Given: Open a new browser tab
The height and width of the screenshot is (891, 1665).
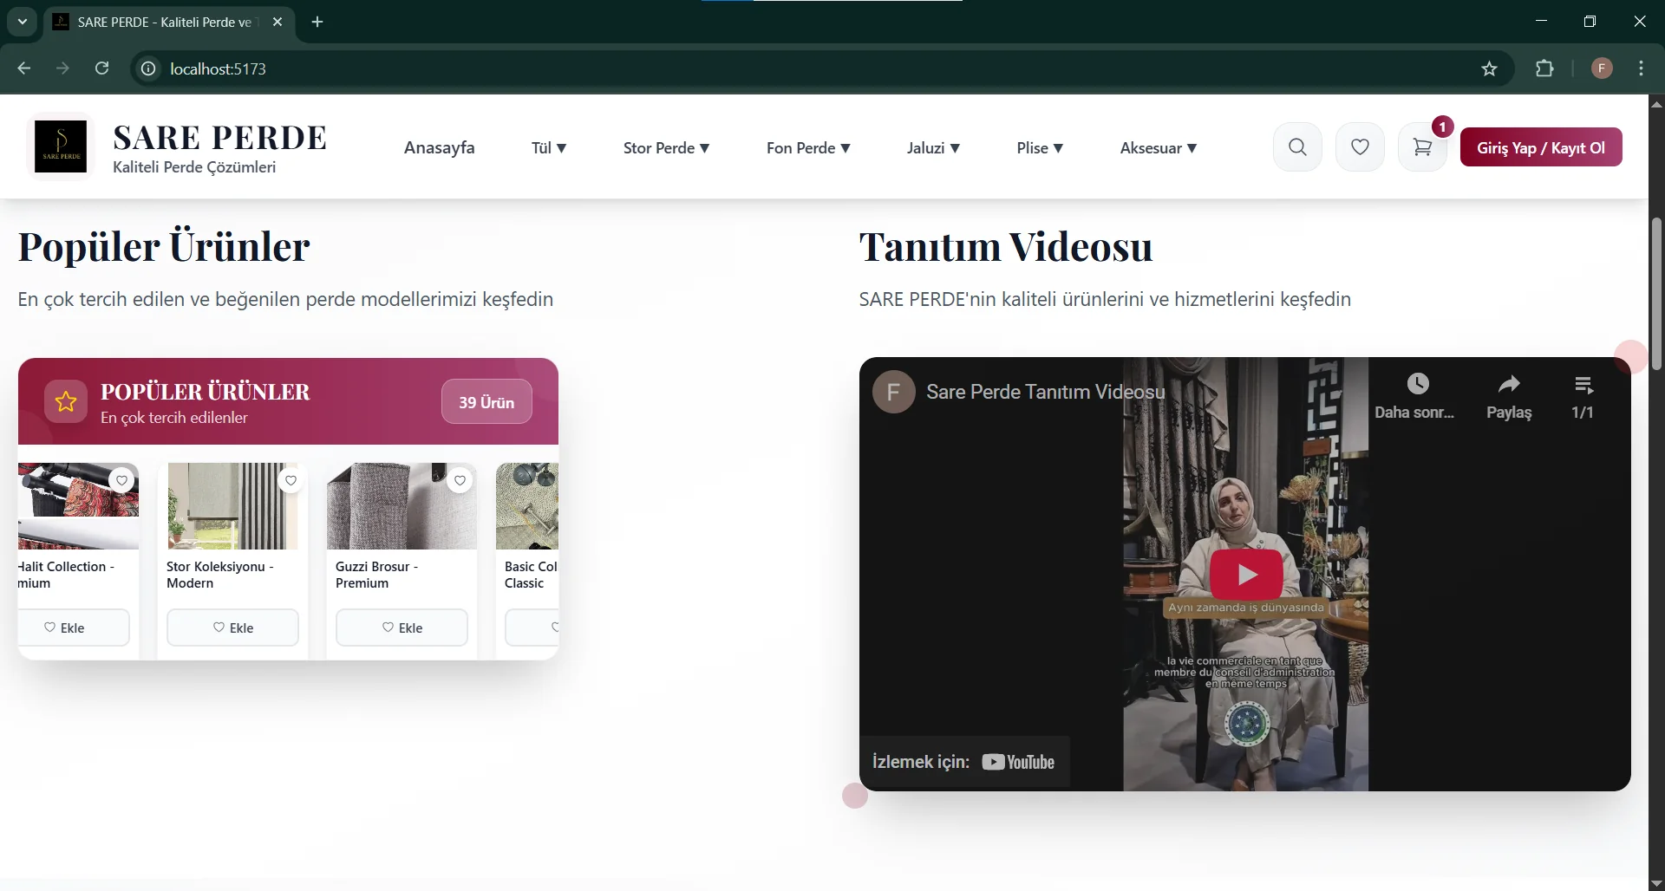Looking at the screenshot, I should 317,22.
